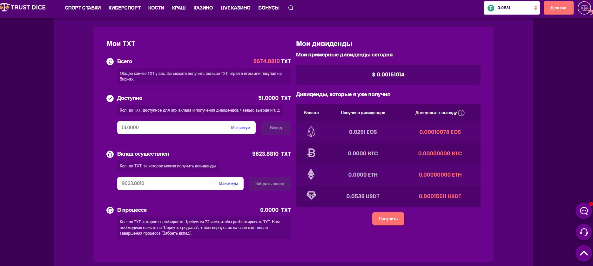Open the СПОРТ СТАВКИ menu item
This screenshot has height=266, width=593.
click(83, 8)
